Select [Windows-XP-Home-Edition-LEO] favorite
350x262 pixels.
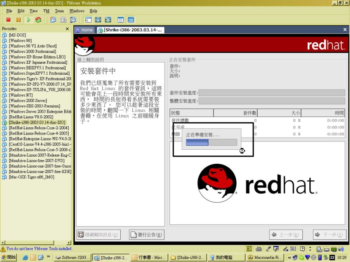tap(37, 57)
